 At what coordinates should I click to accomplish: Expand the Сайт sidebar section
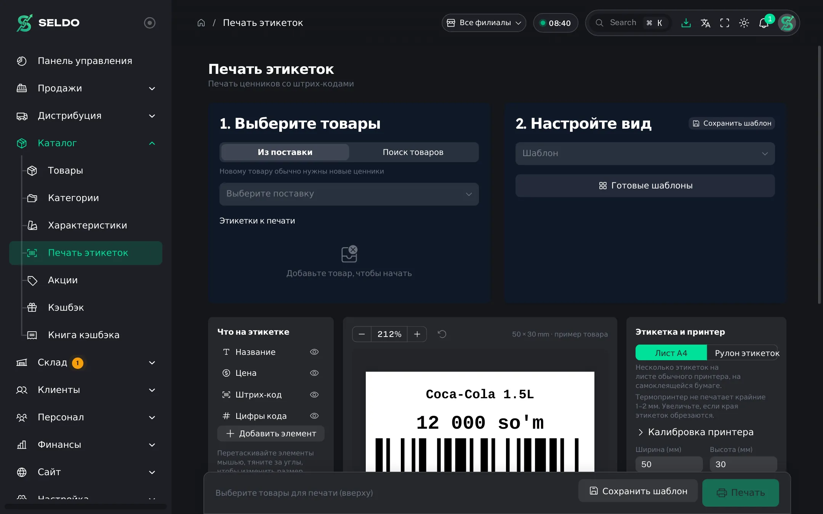coord(85,472)
